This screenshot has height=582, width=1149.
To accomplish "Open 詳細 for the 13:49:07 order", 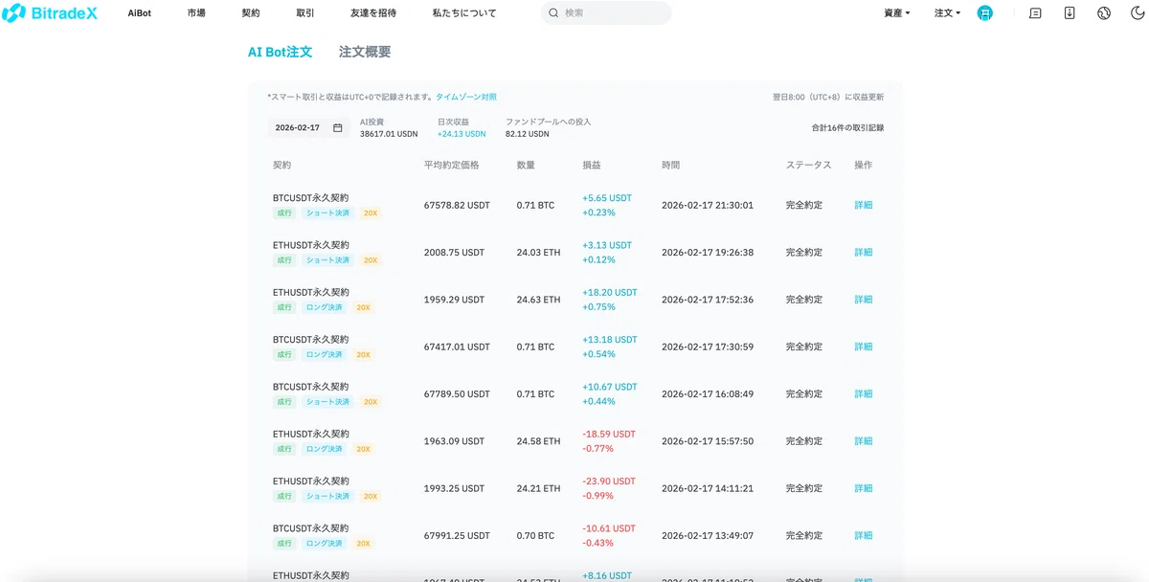I will 864,536.
